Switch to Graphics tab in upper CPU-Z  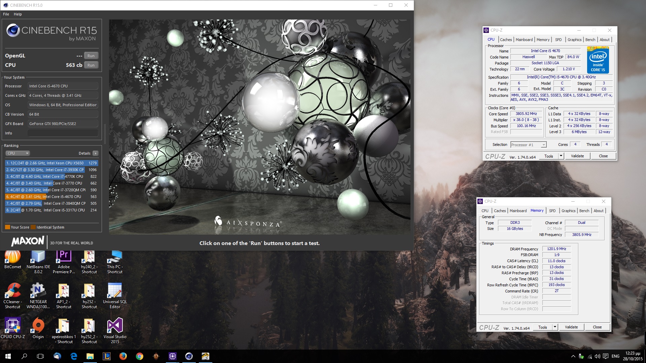[x=574, y=40]
